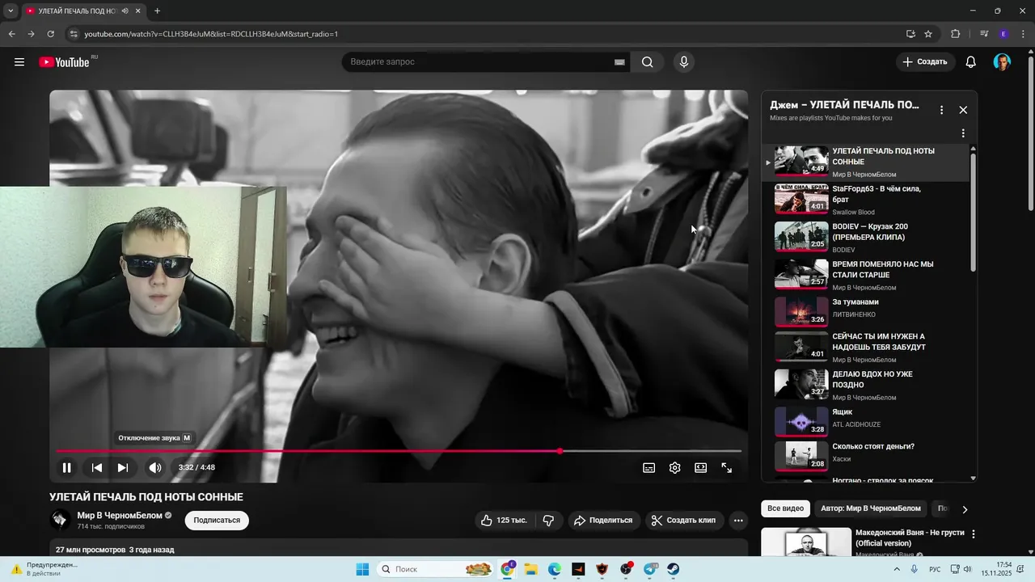Open Telegram from the taskbar
The width and height of the screenshot is (1035, 582).
point(651,569)
